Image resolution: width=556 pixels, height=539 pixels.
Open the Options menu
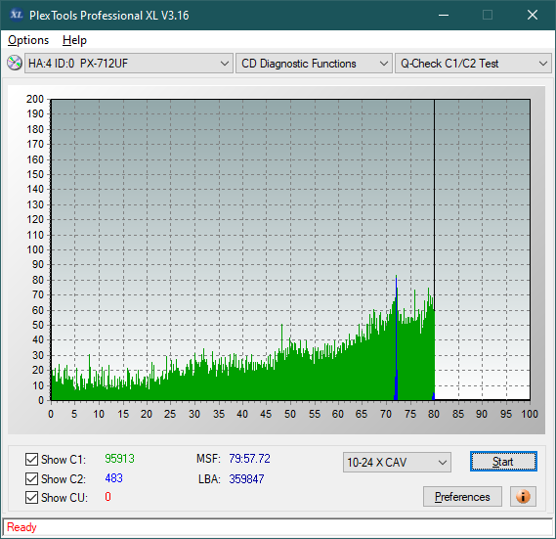(x=28, y=40)
